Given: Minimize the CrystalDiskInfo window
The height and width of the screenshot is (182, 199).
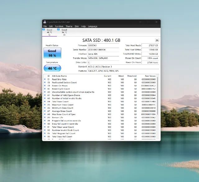Looking at the screenshot, I should [x=140, y=22].
